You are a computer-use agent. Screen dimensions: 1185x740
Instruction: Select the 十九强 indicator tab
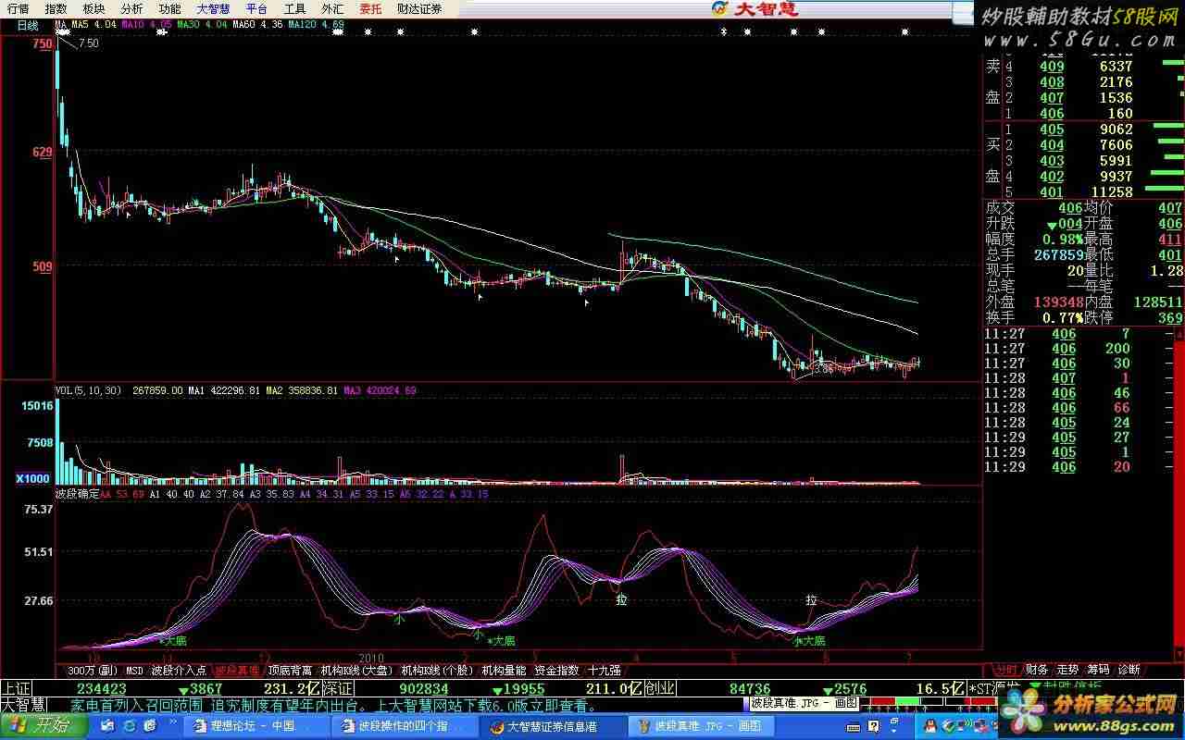(605, 670)
